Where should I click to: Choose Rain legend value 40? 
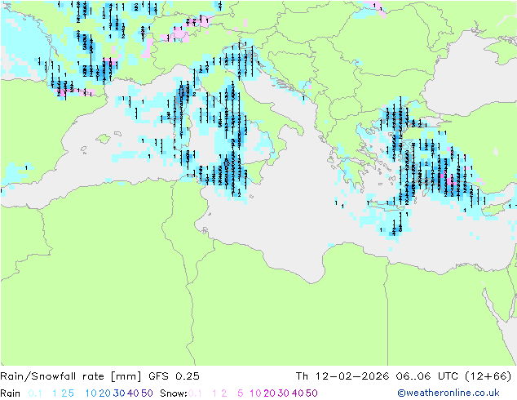[x=133, y=393]
